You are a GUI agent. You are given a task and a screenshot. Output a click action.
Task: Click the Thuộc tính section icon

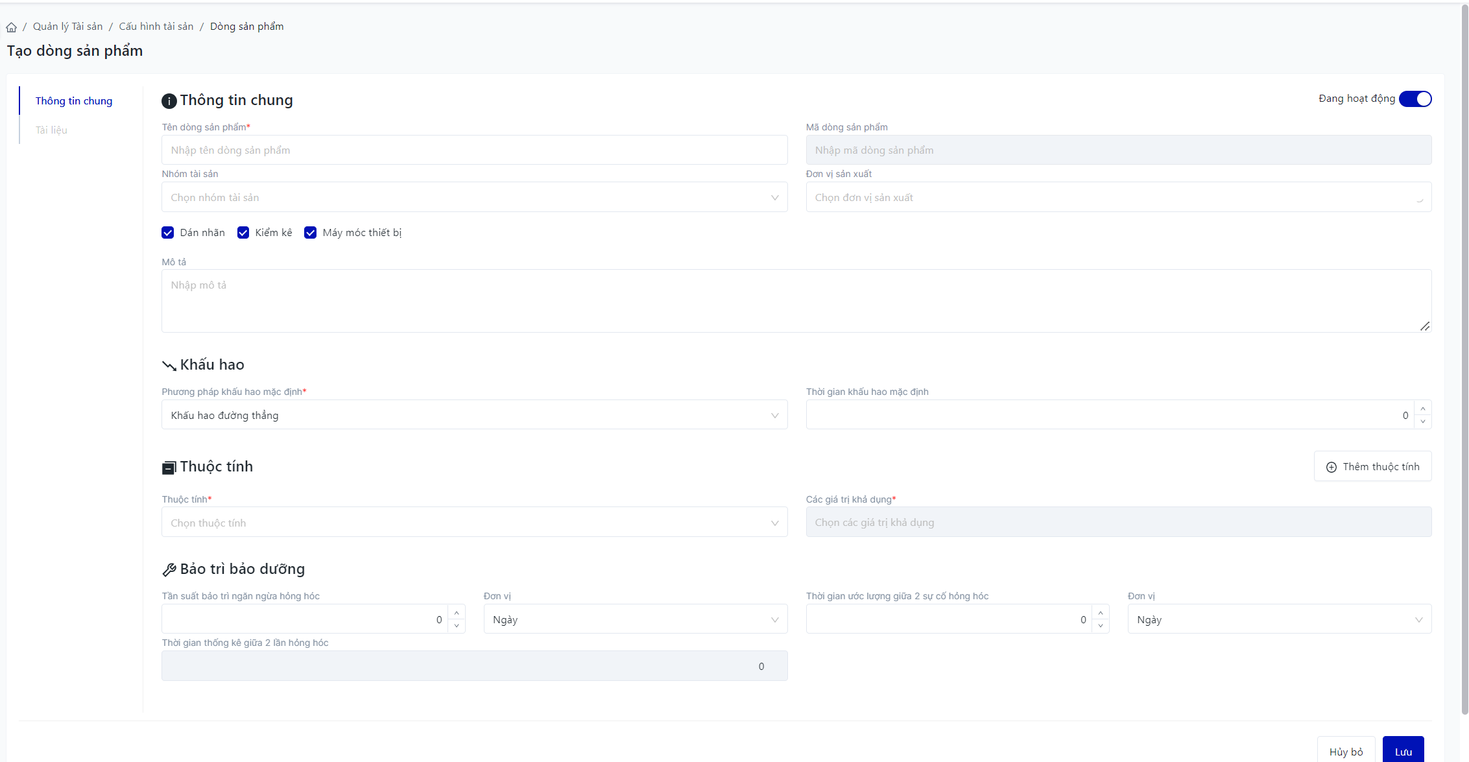169,468
